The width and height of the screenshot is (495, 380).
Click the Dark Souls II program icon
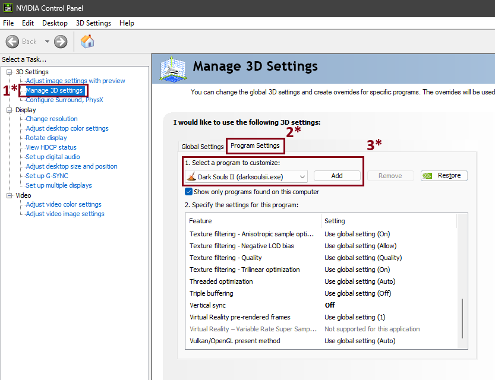[x=191, y=176]
